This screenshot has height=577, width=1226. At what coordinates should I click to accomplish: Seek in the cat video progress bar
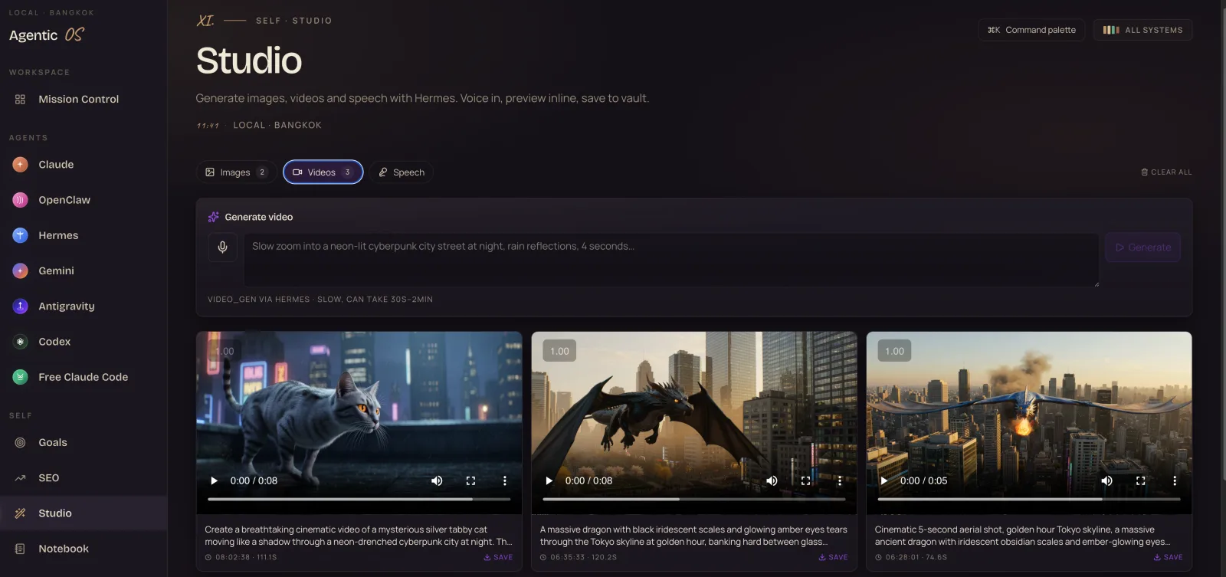(x=359, y=499)
